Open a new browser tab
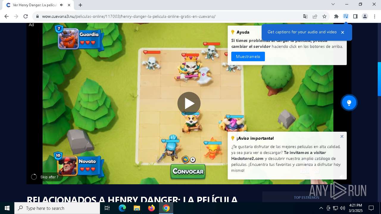Screen dimensions: 381x214 coord(80,5)
